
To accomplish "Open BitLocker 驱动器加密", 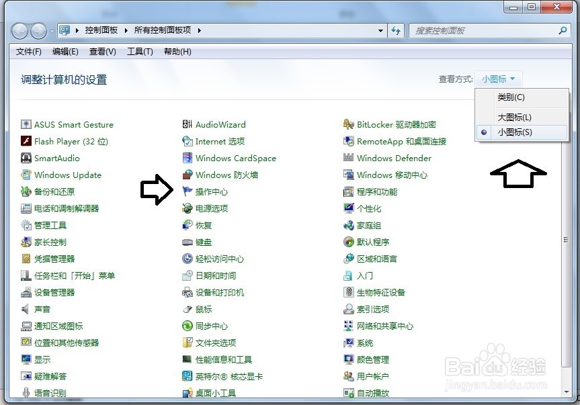I will tap(398, 124).
